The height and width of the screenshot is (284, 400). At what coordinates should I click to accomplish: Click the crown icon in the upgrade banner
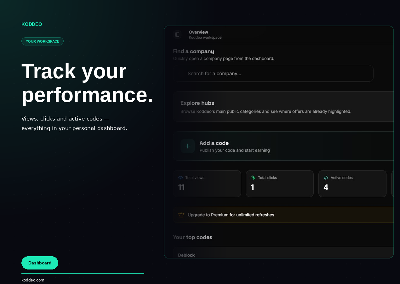click(181, 215)
